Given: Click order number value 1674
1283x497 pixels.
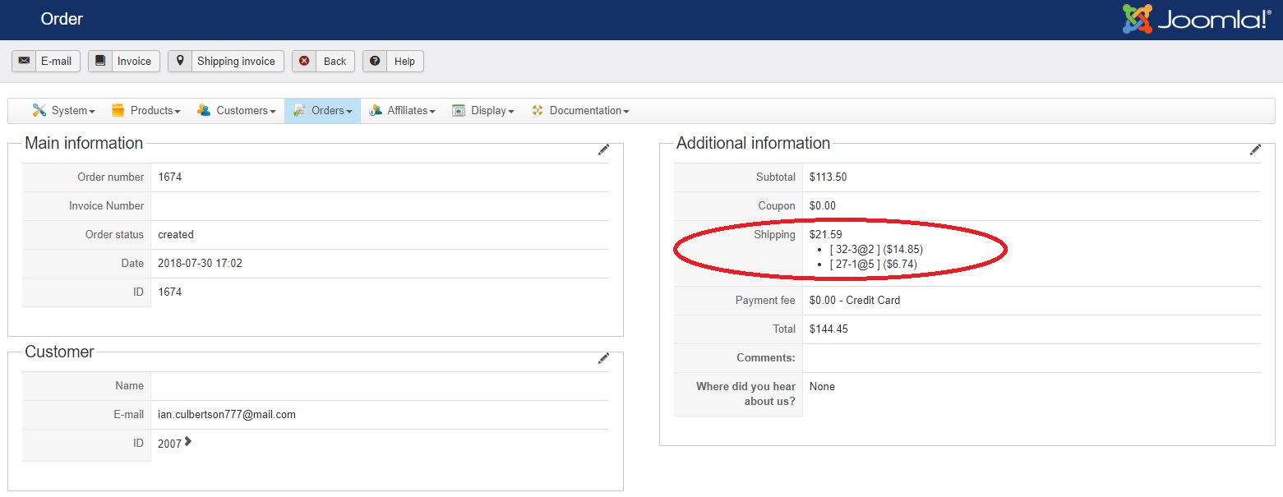Looking at the screenshot, I should coord(170,177).
